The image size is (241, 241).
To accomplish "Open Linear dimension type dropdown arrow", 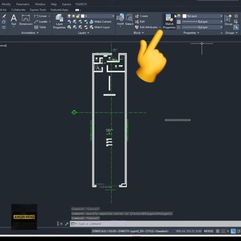I will (49, 16).
